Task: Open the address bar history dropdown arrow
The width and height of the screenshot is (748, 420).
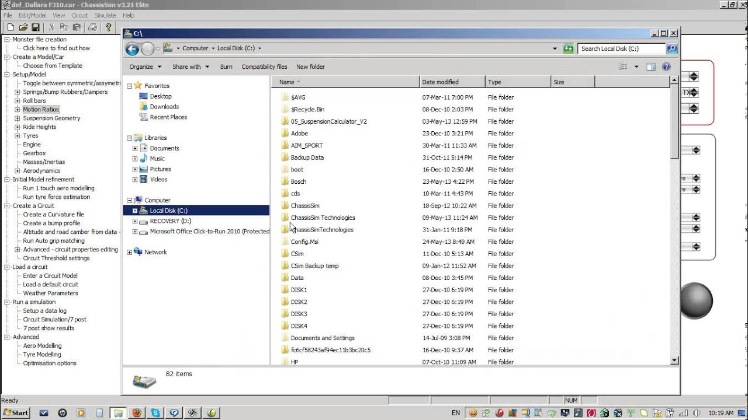Action: click(x=555, y=48)
